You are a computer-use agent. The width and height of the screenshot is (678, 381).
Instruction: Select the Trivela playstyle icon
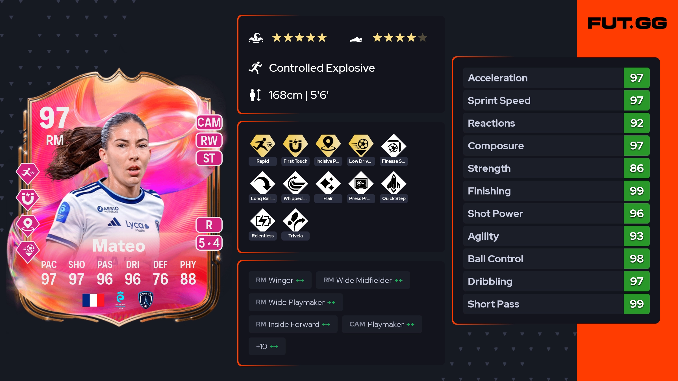coord(295,220)
